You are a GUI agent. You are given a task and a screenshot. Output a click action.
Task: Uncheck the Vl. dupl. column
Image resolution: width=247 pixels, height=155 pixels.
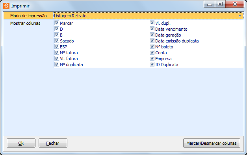tap(152, 23)
